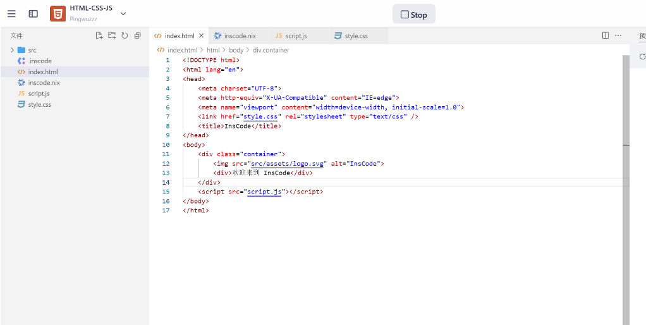Viewport: 646px width, 325px height.
Task: Open the hamburger main menu
Action: pos(11,14)
